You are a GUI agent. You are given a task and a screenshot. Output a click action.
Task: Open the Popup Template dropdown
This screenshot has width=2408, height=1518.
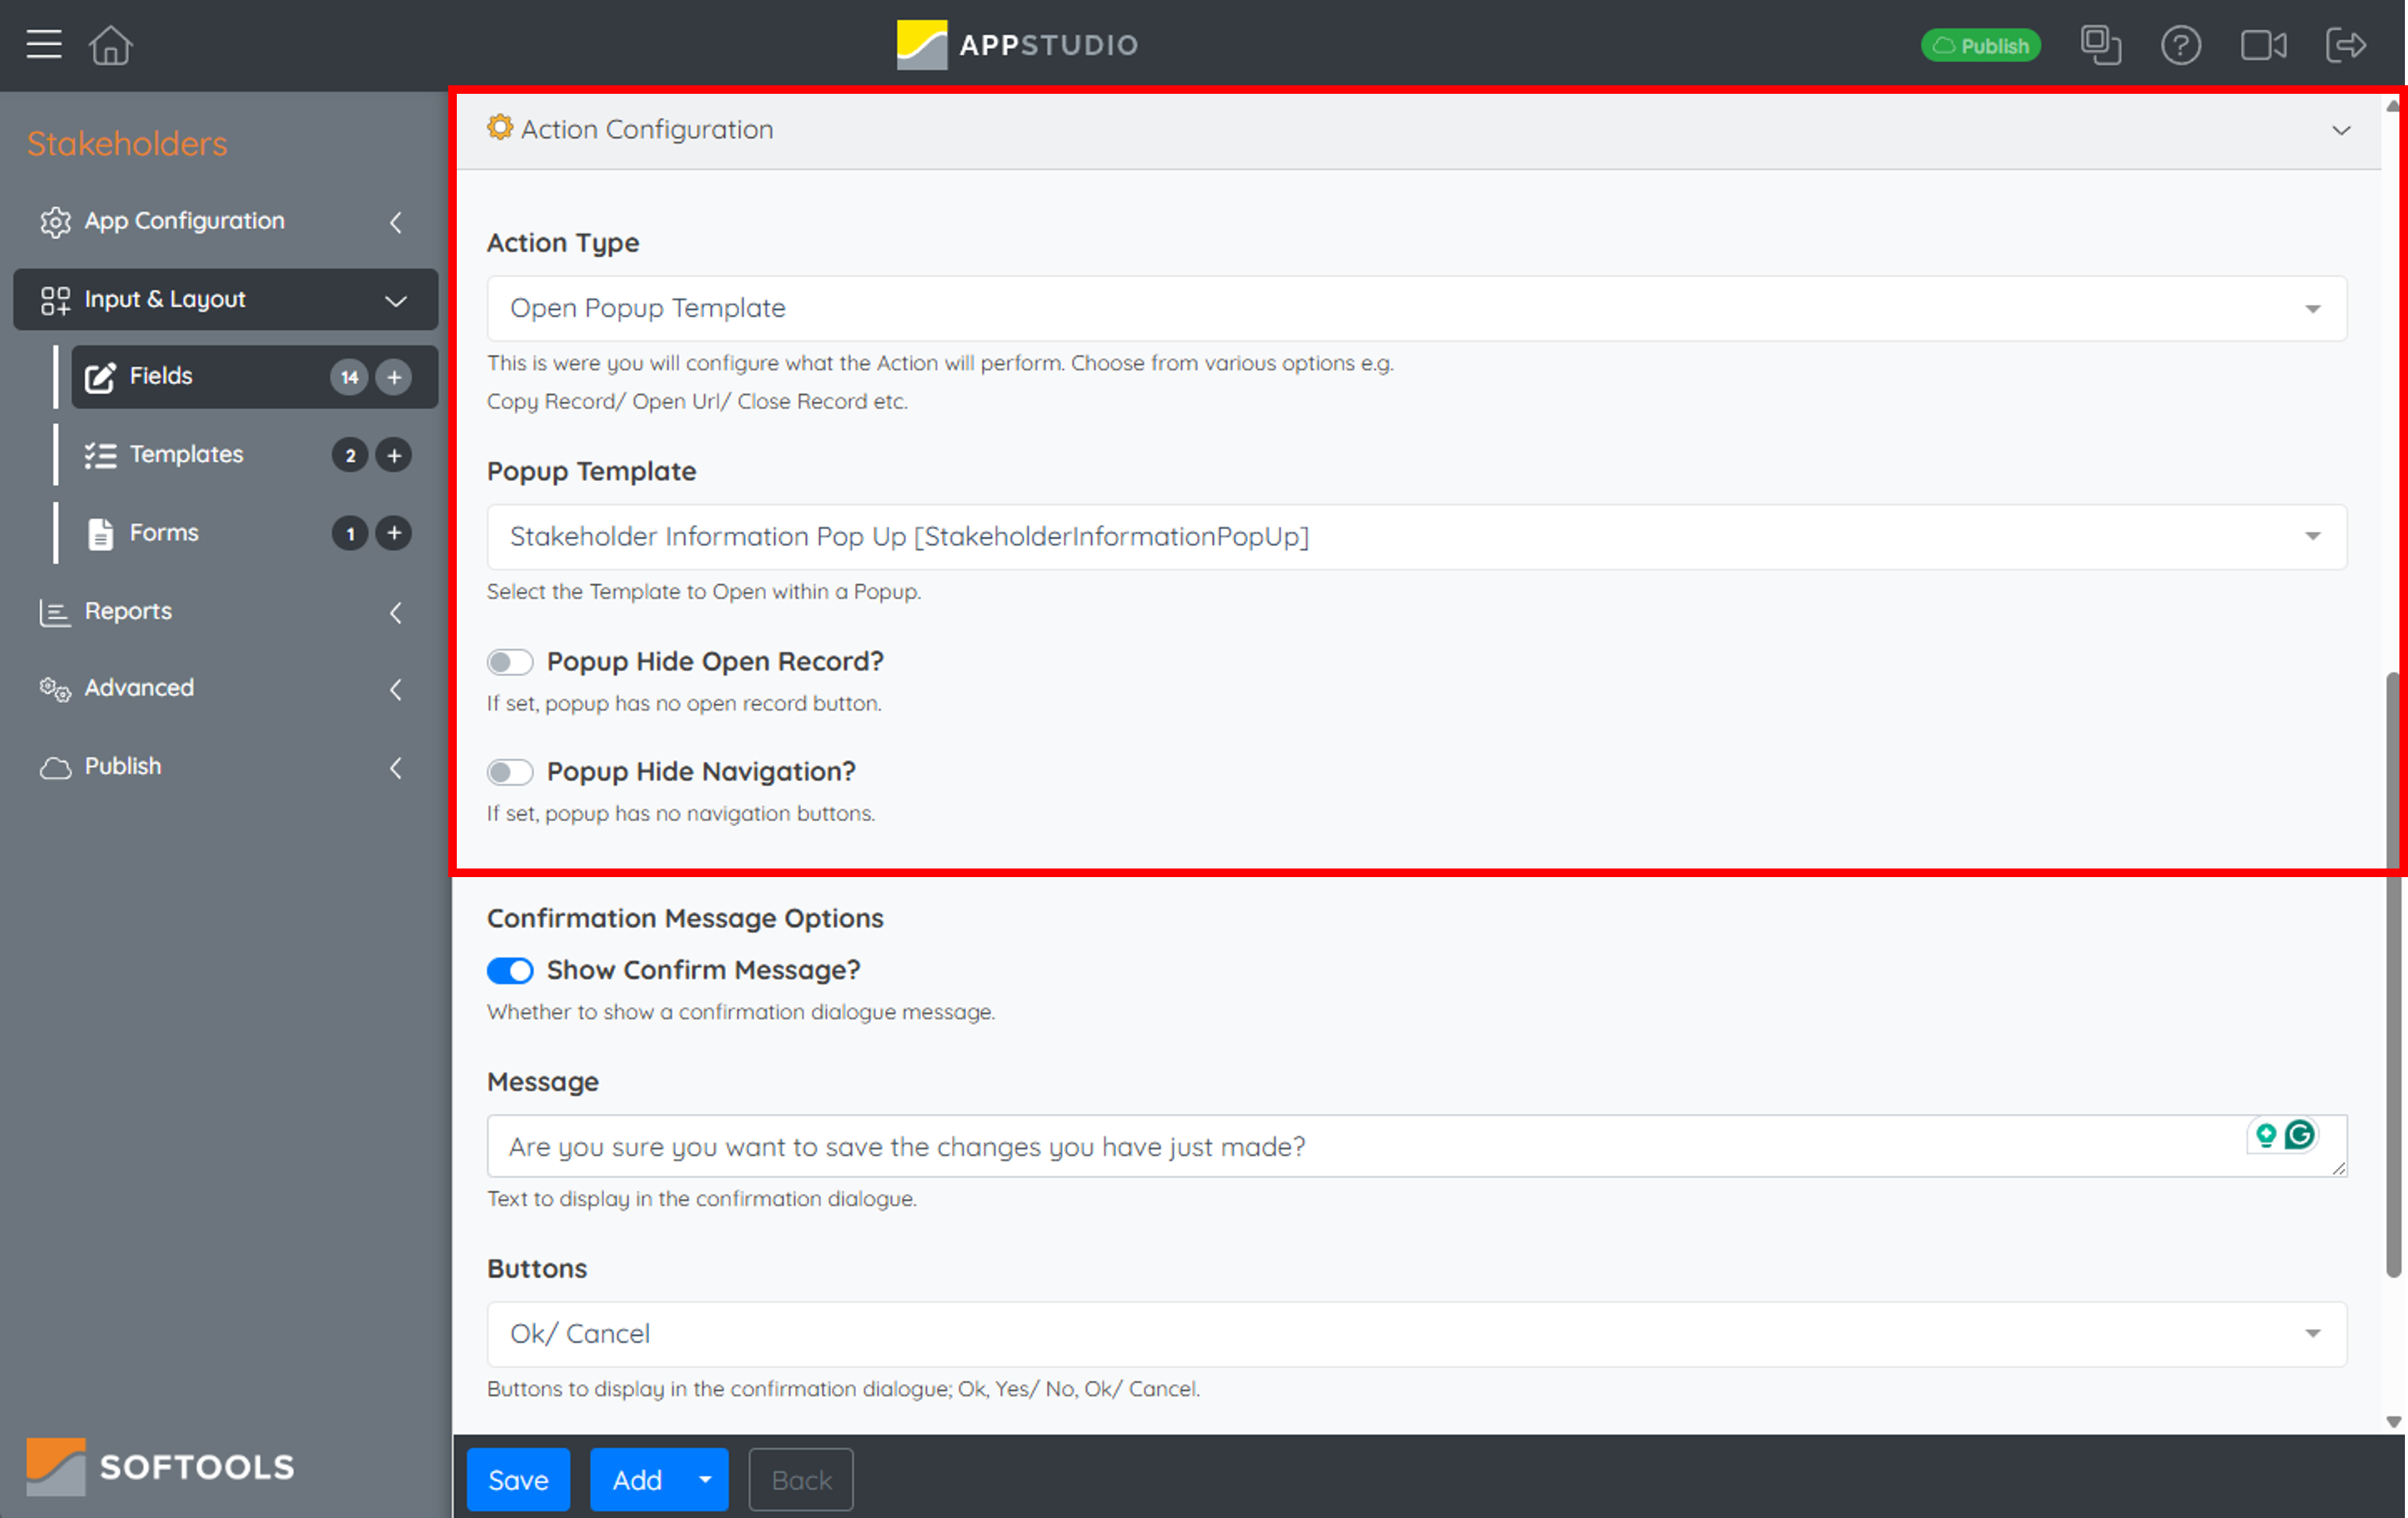coord(1416,537)
